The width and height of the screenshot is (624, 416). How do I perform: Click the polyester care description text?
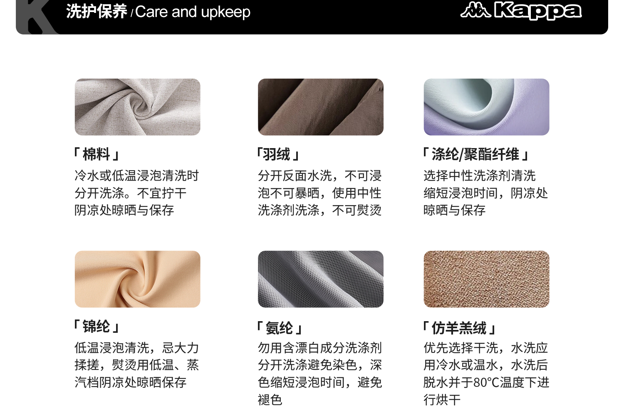point(485,193)
